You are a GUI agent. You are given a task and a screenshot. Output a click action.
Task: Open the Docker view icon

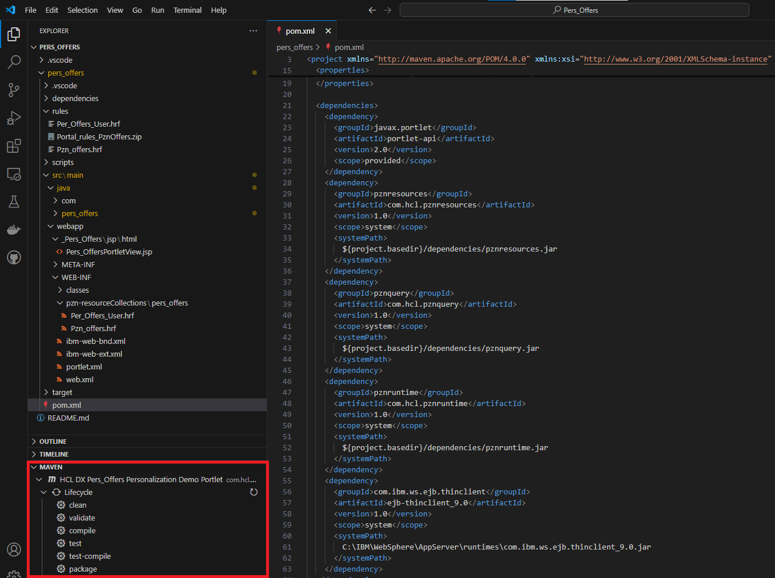click(x=14, y=230)
